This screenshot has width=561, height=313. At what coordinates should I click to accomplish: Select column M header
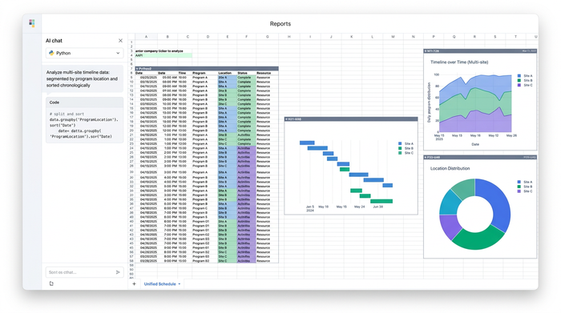[x=393, y=37]
